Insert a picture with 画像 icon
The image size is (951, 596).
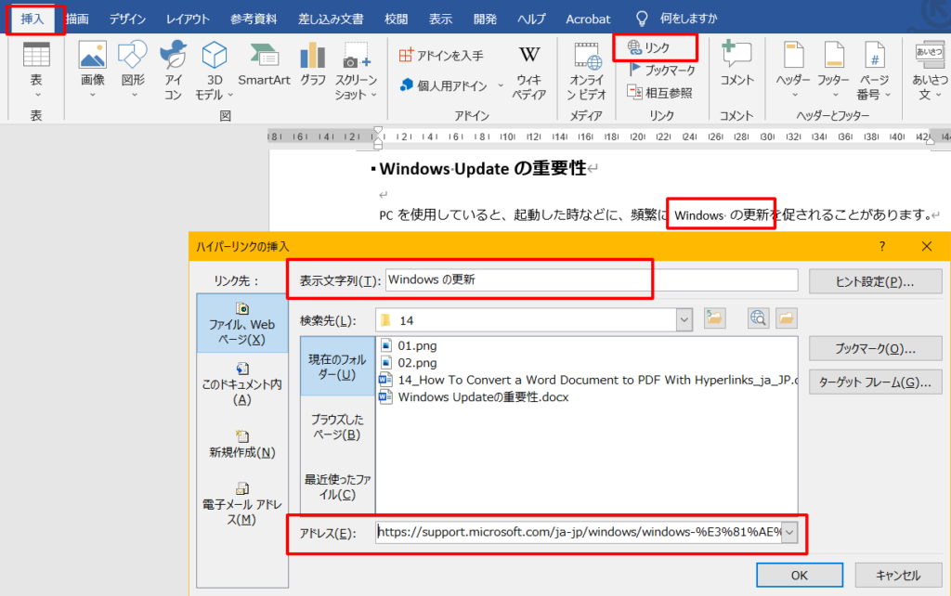point(93,71)
